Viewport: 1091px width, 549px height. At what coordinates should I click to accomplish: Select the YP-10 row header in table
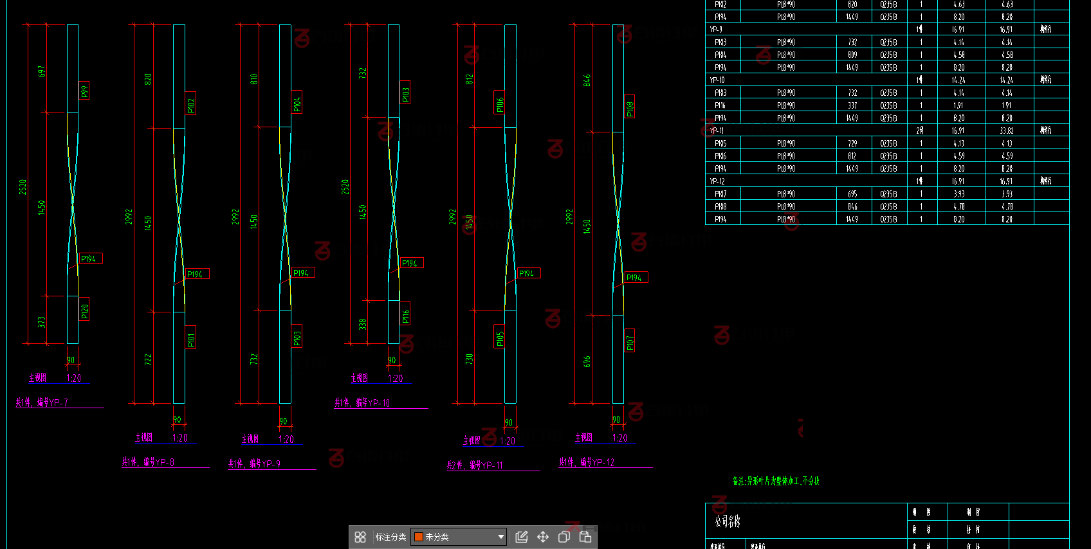click(x=717, y=80)
